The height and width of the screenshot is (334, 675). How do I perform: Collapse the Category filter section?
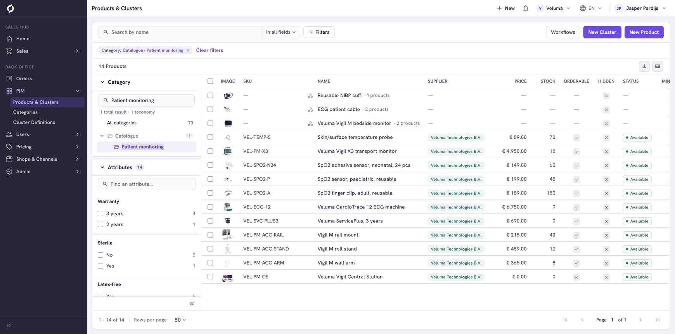pyautogui.click(x=102, y=82)
